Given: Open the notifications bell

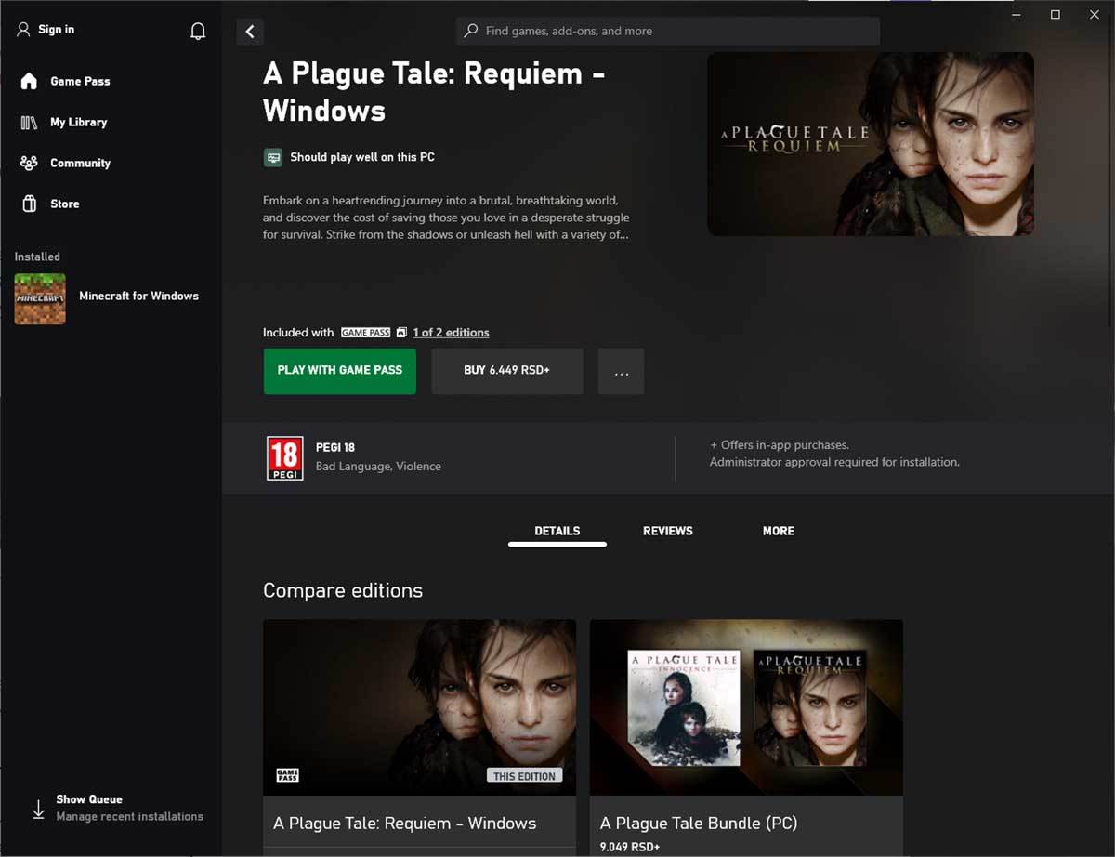Looking at the screenshot, I should click(198, 30).
